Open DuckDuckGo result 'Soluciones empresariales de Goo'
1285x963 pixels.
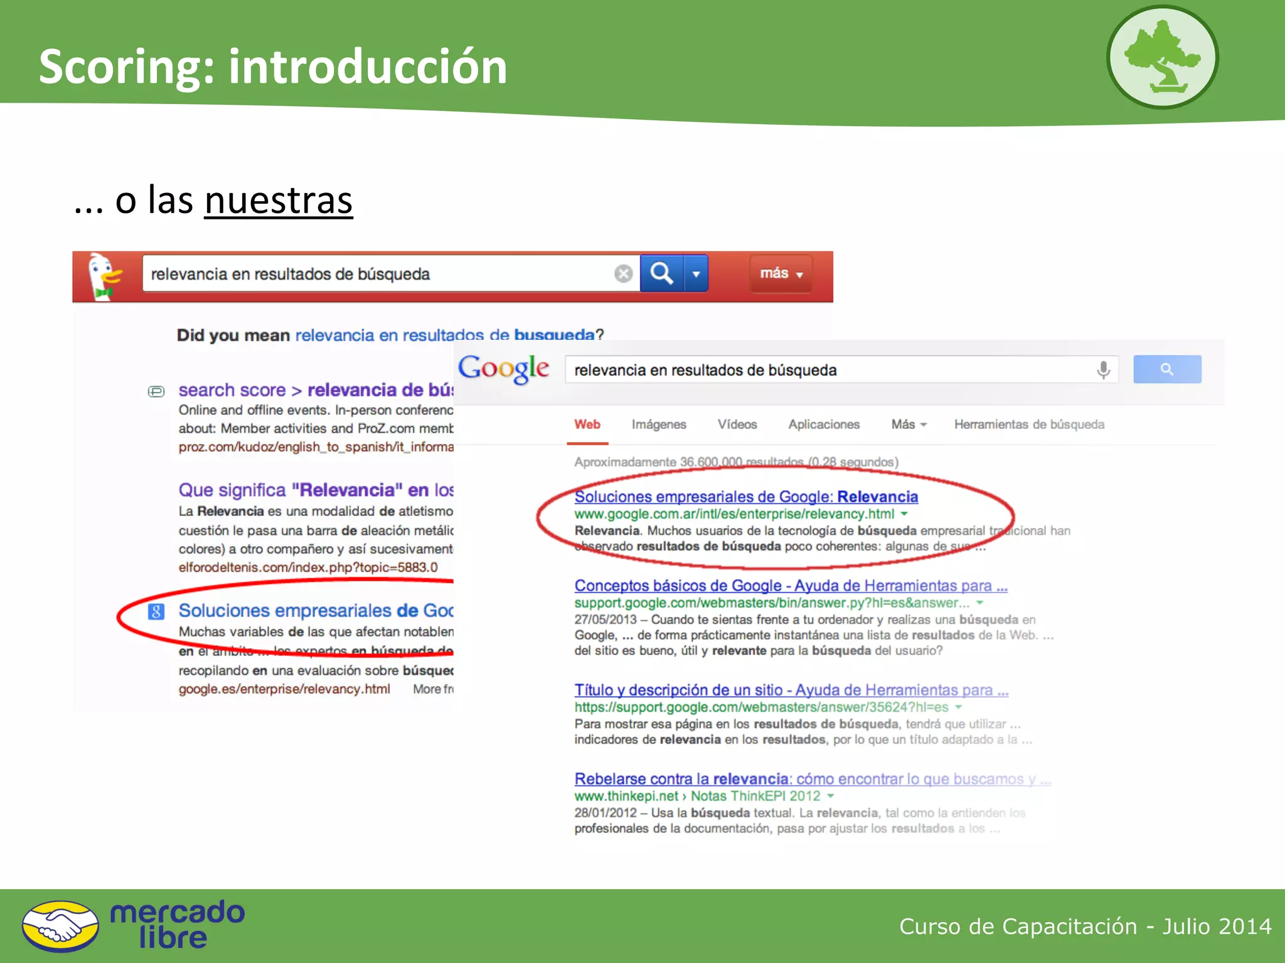316,610
